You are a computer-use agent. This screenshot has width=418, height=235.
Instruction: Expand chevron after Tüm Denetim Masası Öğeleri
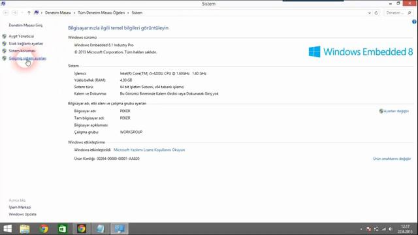click(x=128, y=13)
